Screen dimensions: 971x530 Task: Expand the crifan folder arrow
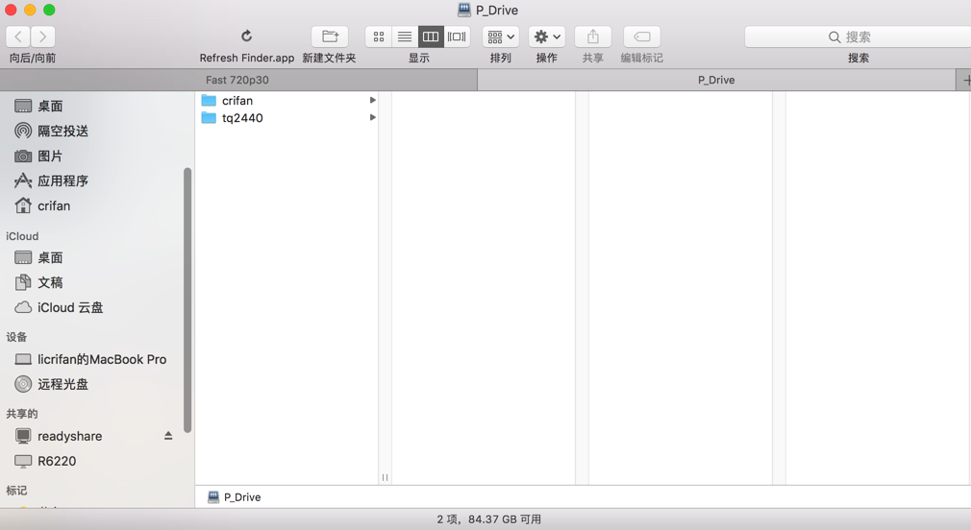pos(372,100)
